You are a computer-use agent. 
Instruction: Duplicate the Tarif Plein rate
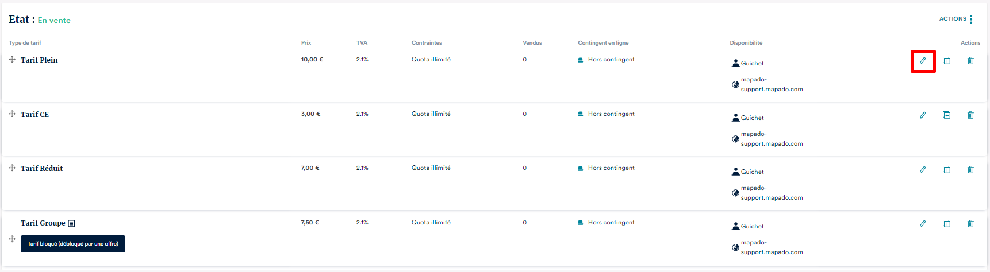(946, 61)
